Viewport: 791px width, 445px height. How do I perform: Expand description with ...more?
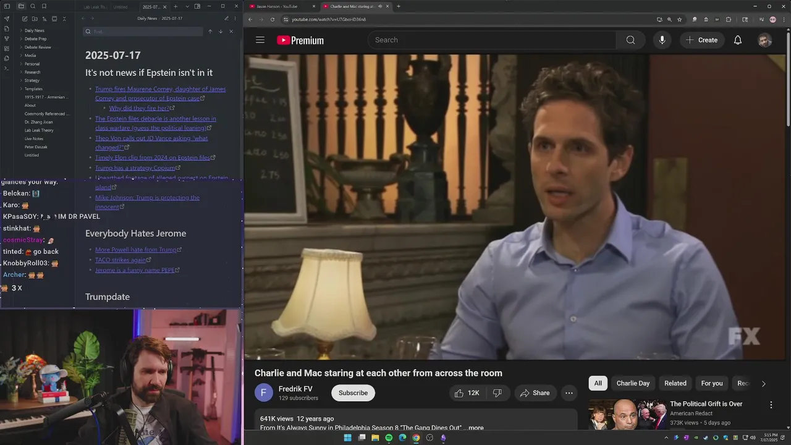point(475,428)
